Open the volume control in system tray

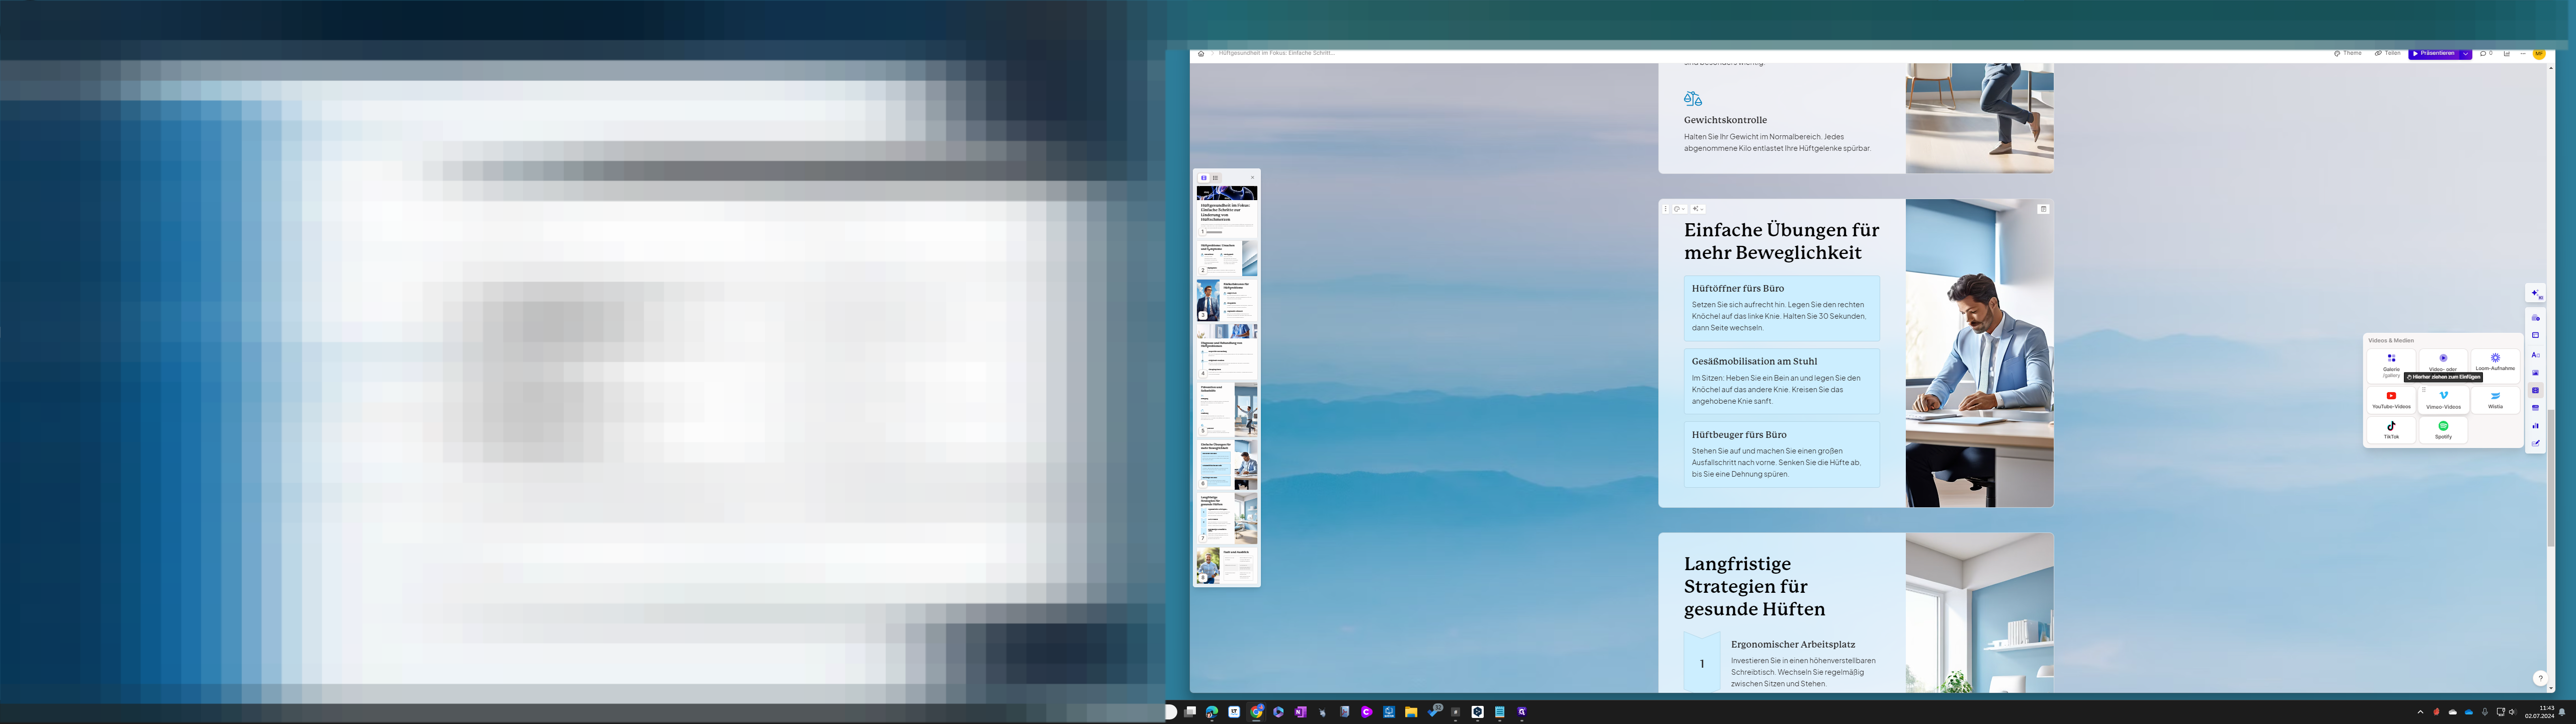(2512, 712)
